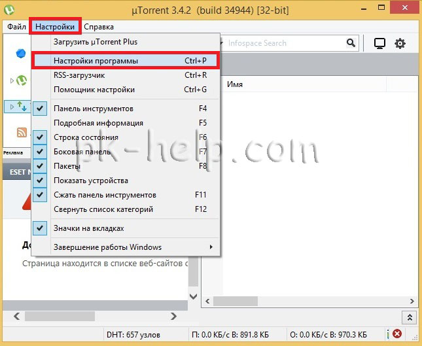Toggle Пакеты menu option
The image size is (422, 346).
click(126, 166)
